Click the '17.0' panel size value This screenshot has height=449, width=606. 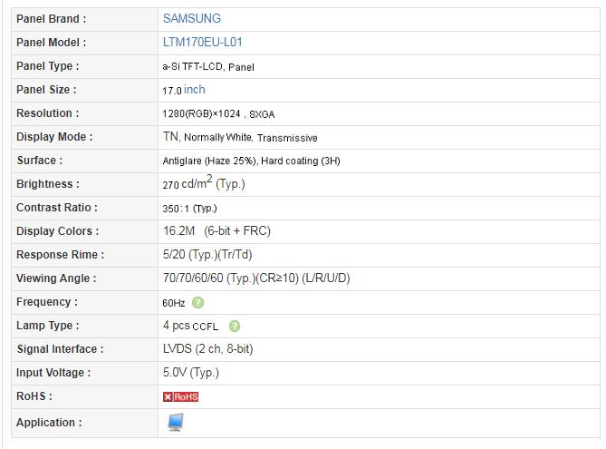point(172,91)
